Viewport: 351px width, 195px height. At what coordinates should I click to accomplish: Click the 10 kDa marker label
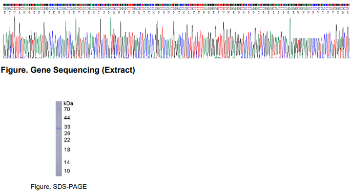point(67,171)
